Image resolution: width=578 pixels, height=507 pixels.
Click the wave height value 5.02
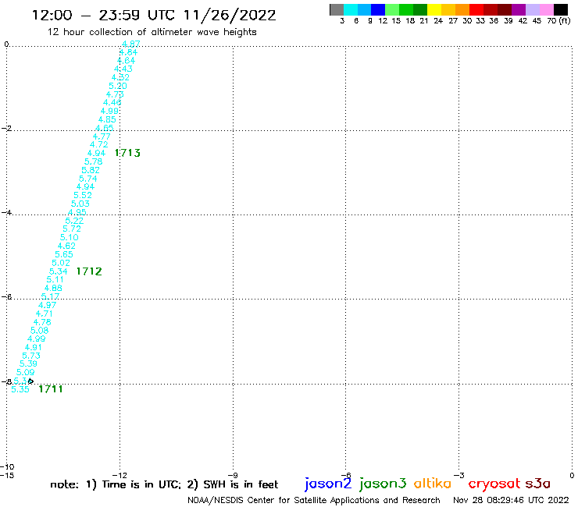click(x=61, y=263)
